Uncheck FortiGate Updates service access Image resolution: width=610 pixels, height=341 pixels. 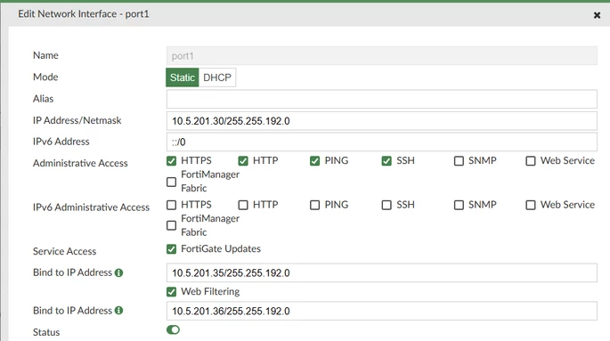171,248
